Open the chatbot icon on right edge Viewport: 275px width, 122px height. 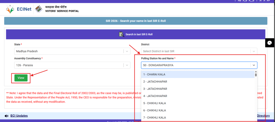(270, 43)
